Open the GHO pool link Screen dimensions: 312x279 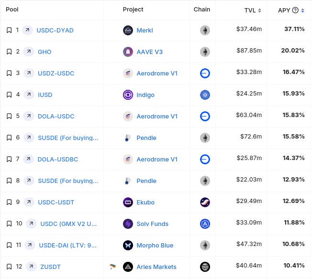(45, 52)
